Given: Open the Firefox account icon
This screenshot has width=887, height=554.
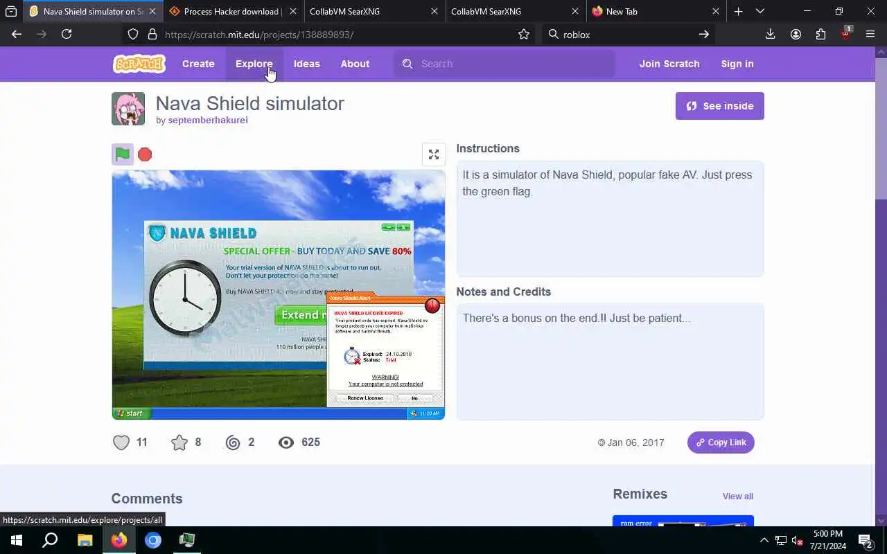Looking at the screenshot, I should [x=796, y=34].
